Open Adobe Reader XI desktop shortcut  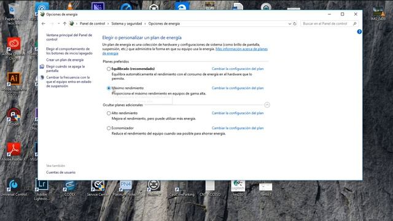click(14, 152)
